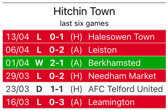Screen dimensions: 168x111
Task: Click the AFC Telford United team name
Action: (125, 89)
